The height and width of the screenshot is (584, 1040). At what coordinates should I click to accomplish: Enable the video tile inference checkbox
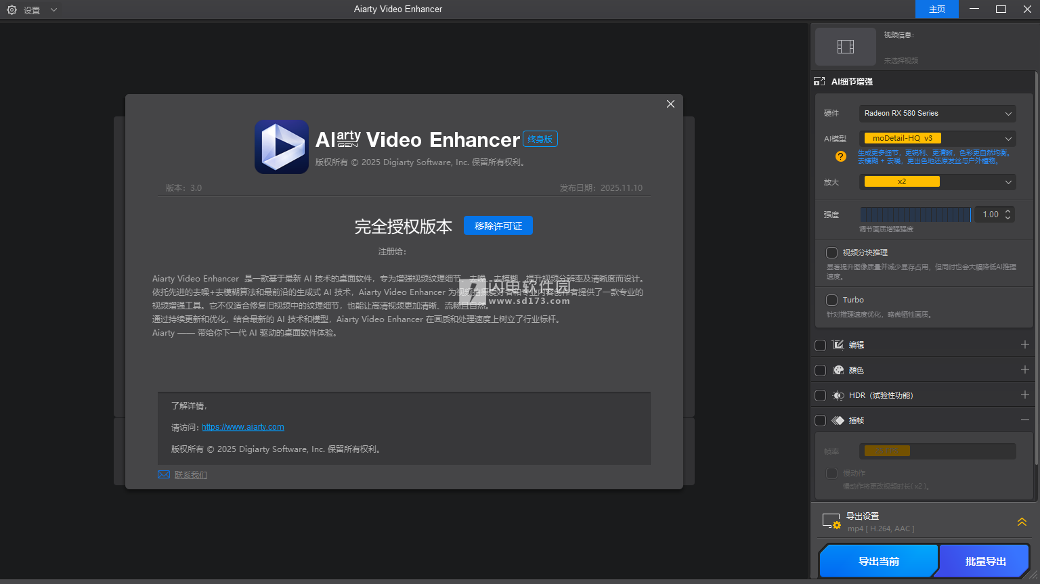point(831,252)
